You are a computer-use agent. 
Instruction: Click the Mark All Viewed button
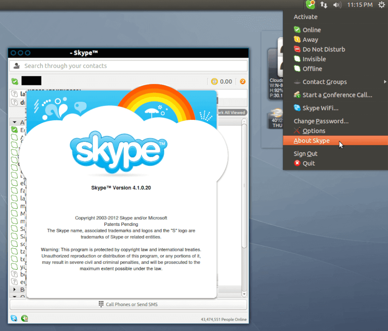(x=232, y=112)
